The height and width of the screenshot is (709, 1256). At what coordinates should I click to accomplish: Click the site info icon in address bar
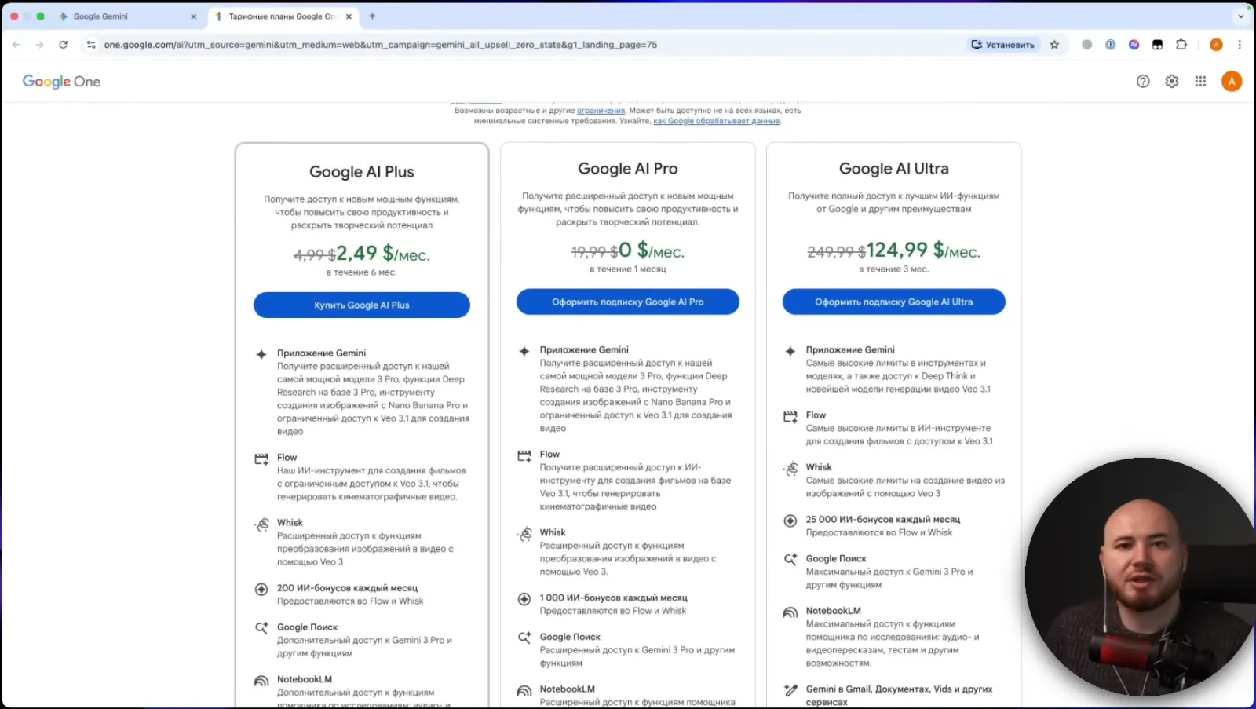[91, 45]
